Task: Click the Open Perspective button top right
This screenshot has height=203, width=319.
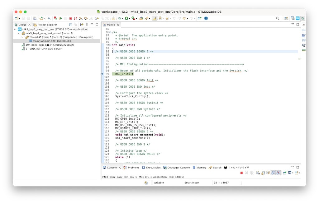Action: tap(286, 18)
